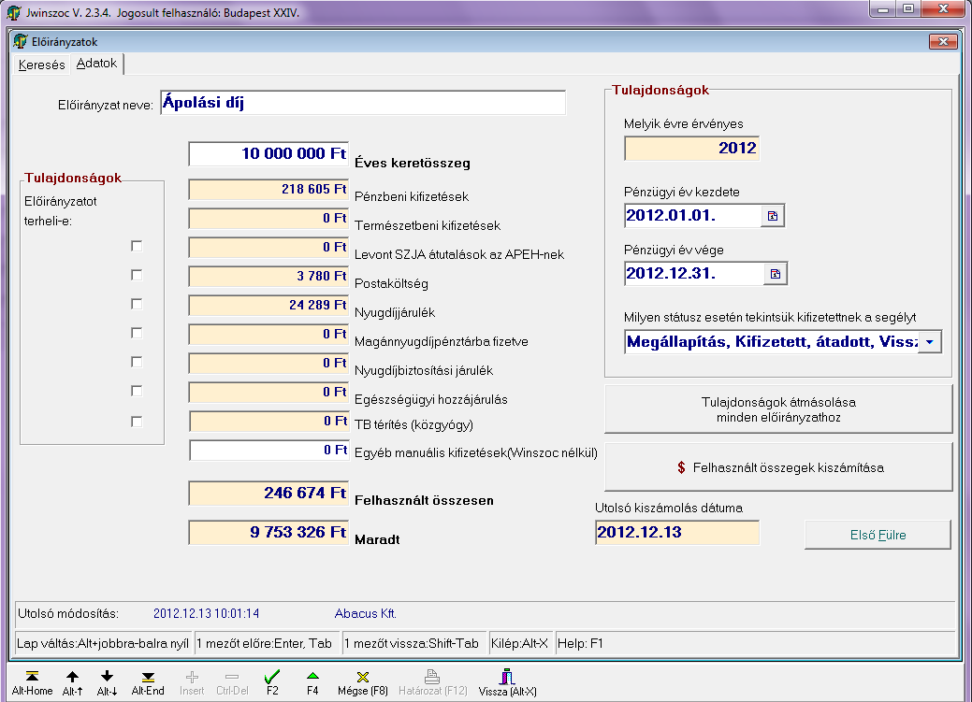This screenshot has height=702, width=972.
Task: Click the Első Fülre button
Action: pos(878,535)
